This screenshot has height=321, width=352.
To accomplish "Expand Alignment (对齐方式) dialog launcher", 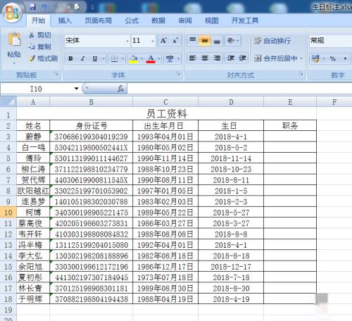I will tap(301, 74).
